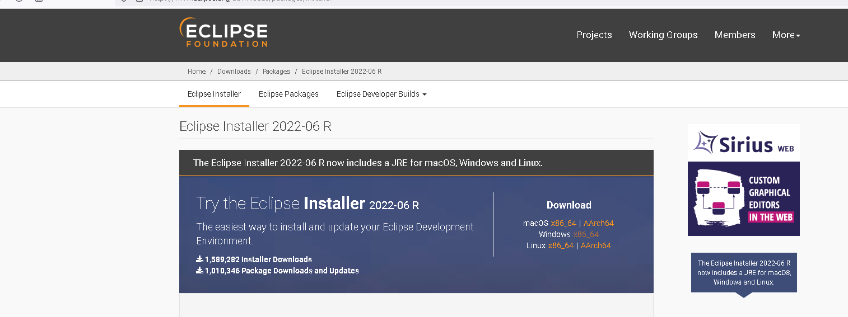The image size is (848, 317).
Task: Go to Packages breadcrumb
Action: [276, 72]
